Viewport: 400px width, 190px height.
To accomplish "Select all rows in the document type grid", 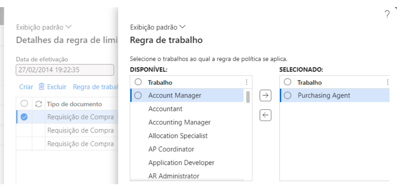I will [x=24, y=104].
